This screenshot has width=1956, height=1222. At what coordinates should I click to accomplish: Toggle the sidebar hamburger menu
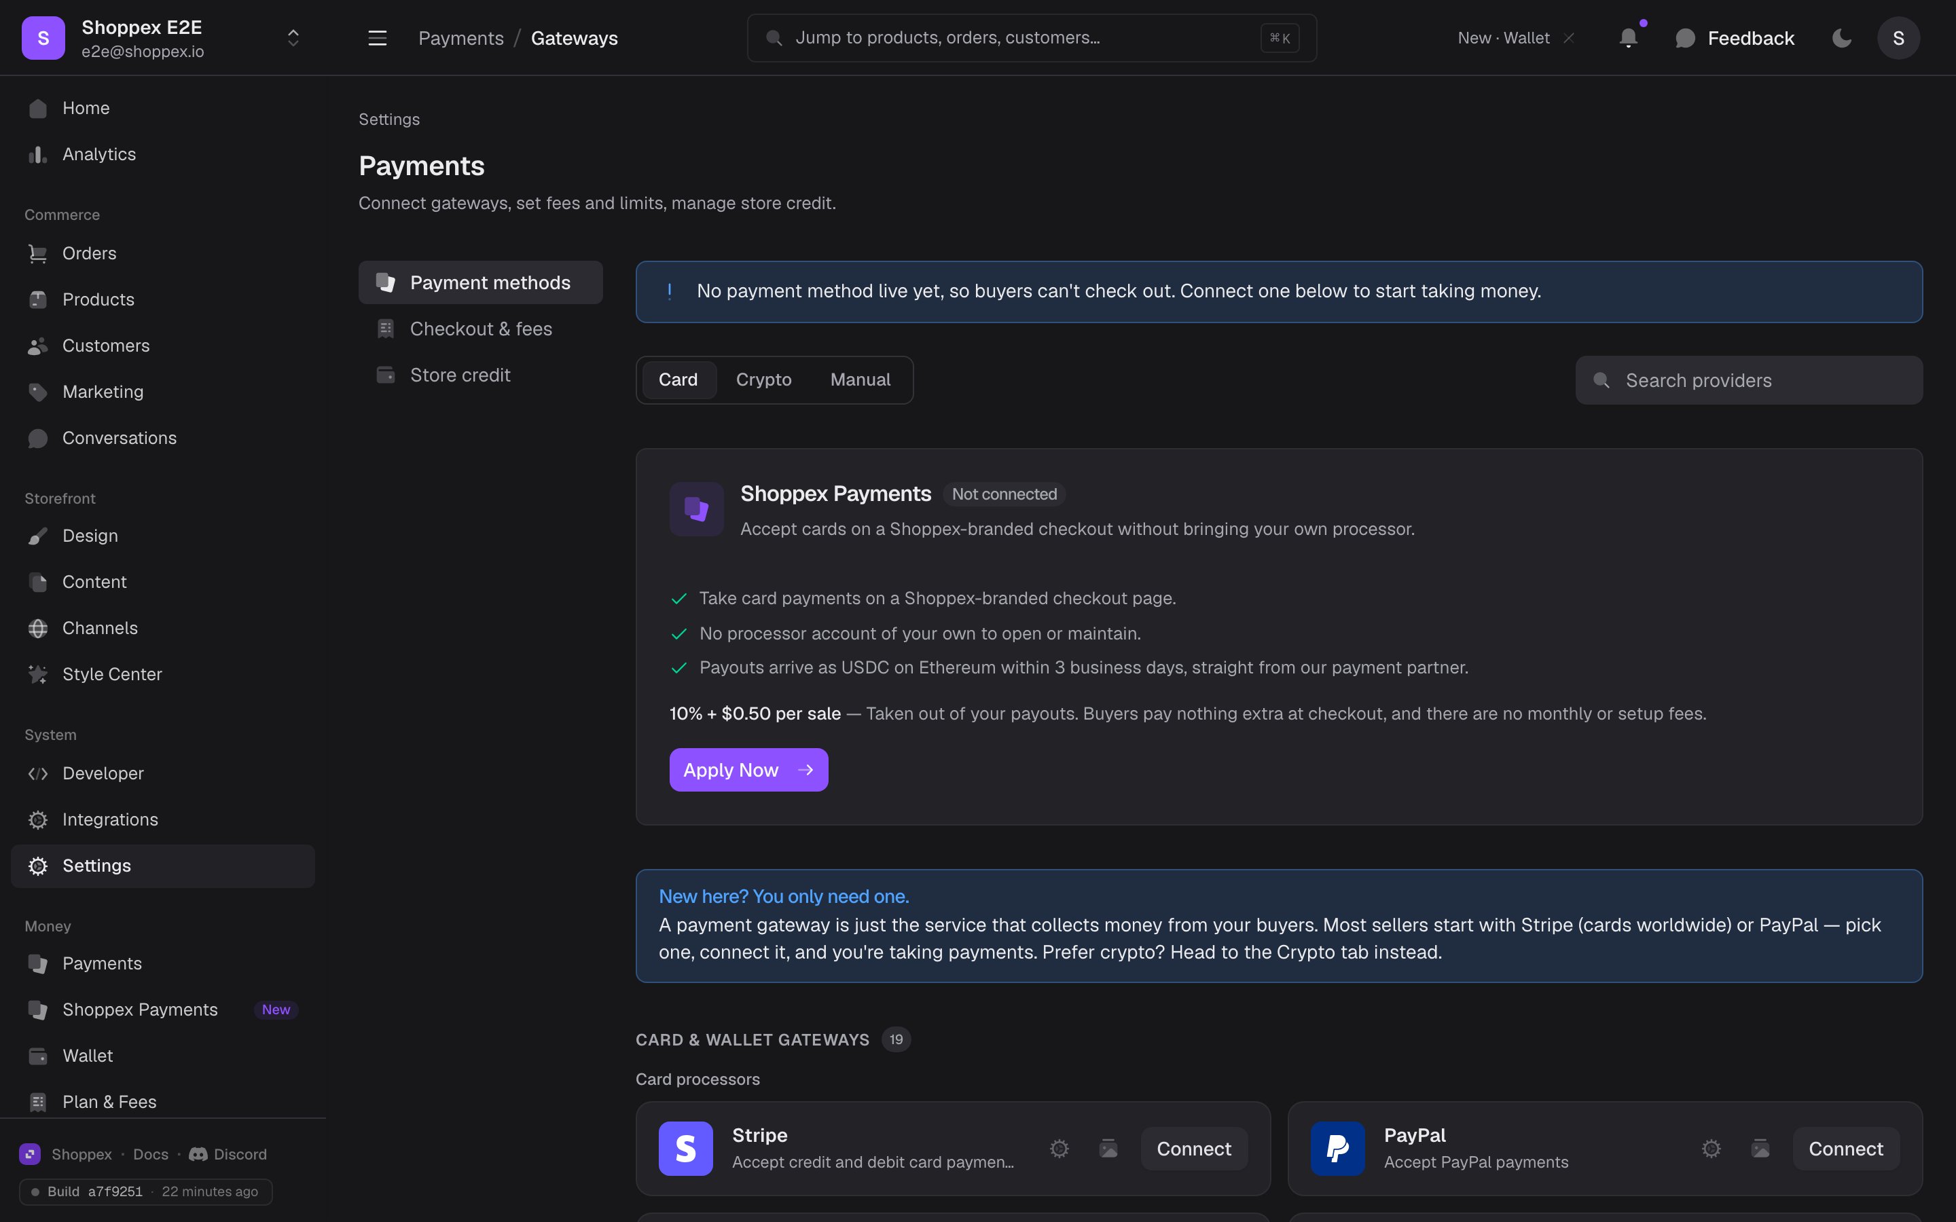coord(378,38)
